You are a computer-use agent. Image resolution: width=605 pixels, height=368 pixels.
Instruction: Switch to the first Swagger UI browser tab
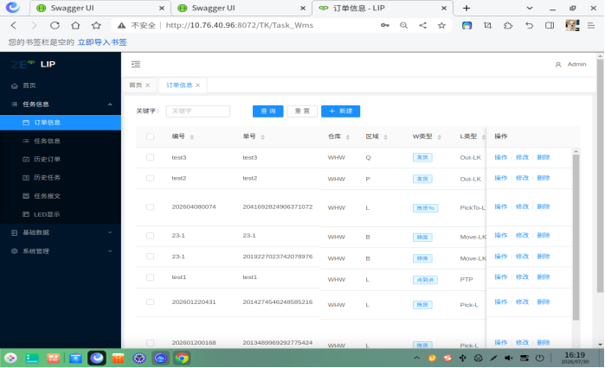[x=100, y=8]
